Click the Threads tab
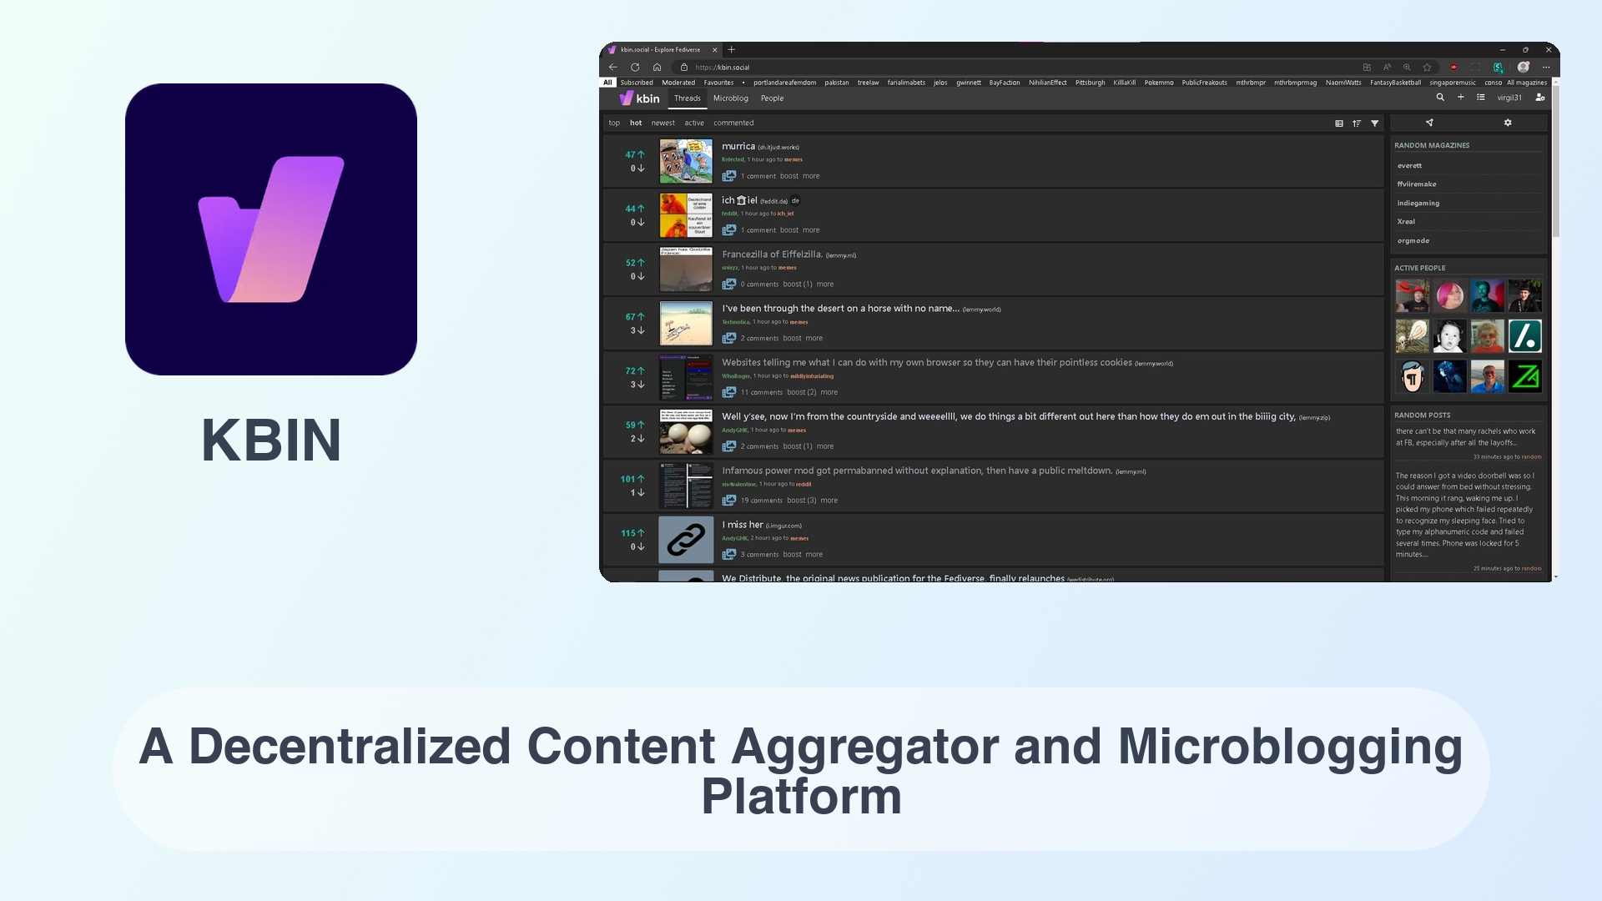The height and width of the screenshot is (901, 1602). point(686,98)
